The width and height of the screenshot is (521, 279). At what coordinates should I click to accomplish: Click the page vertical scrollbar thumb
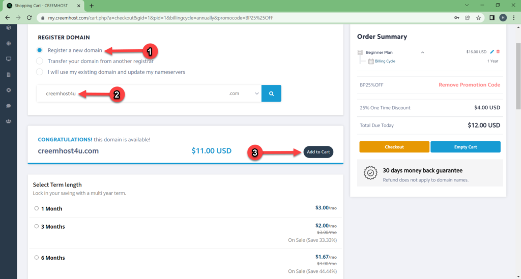pos(518,76)
